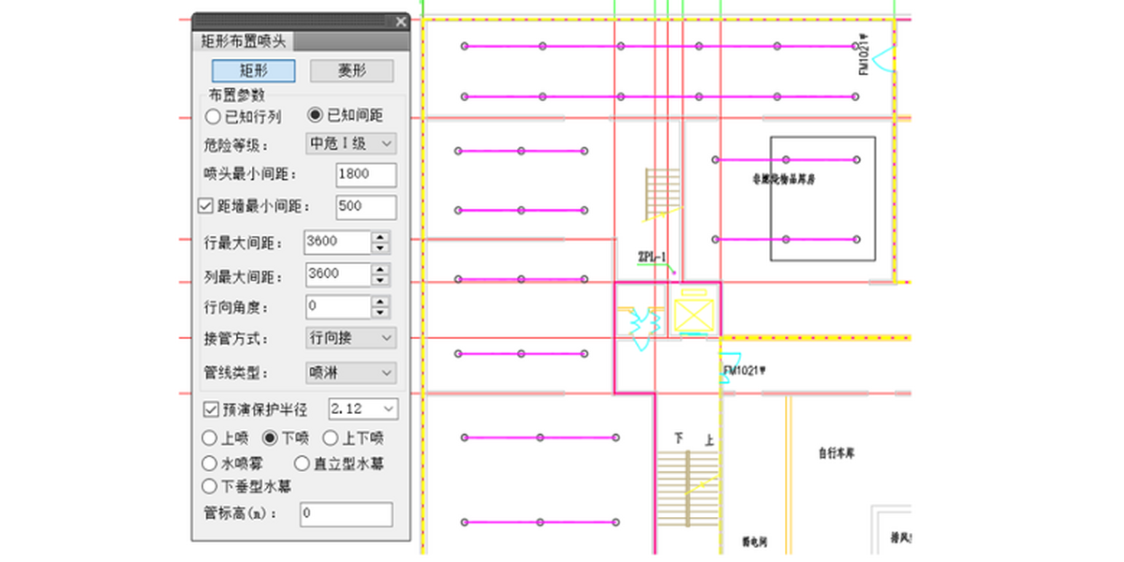Click the 列最大间距 value field
The height and width of the screenshot is (562, 1124).
click(x=338, y=274)
